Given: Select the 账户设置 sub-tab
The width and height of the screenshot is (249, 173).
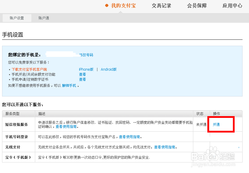Looking at the screenshot, I should (17, 18).
